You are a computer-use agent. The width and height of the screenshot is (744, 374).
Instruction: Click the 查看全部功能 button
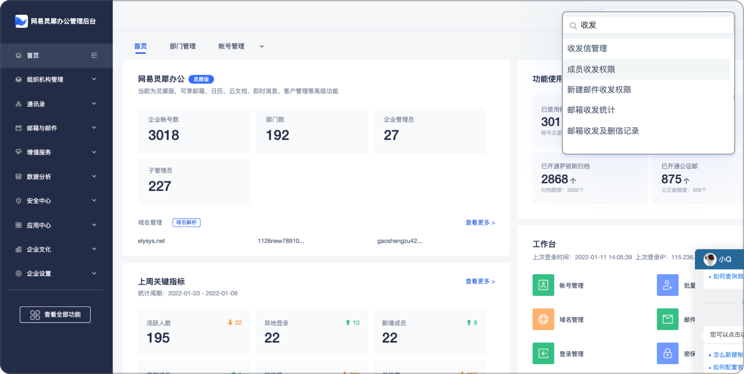(55, 315)
